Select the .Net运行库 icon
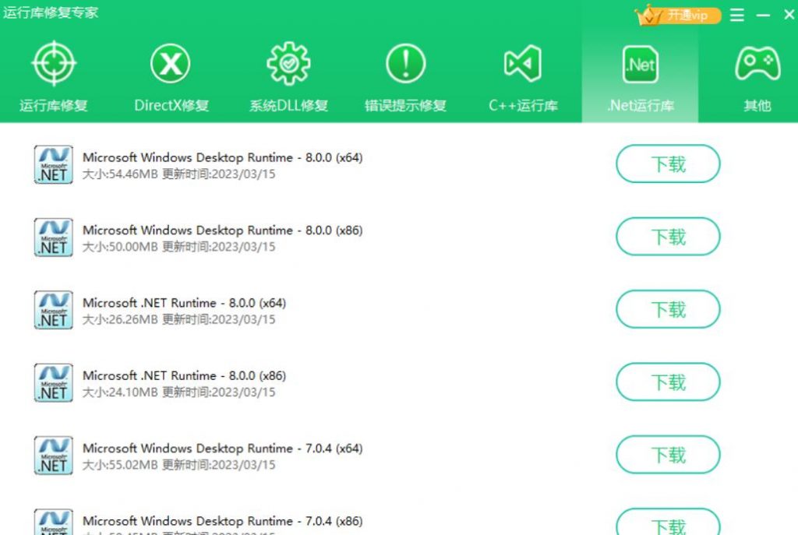The height and width of the screenshot is (535, 798). 641,65
